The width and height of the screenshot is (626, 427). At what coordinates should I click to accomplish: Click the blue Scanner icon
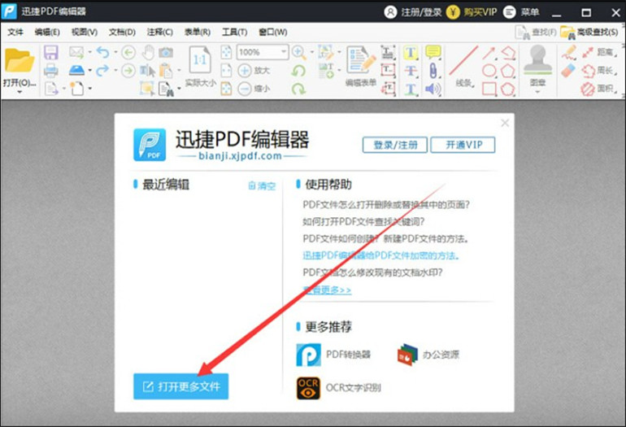click(x=76, y=71)
